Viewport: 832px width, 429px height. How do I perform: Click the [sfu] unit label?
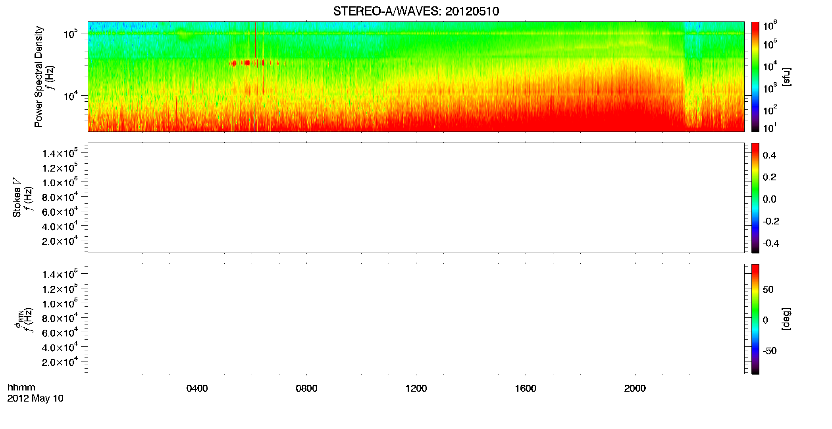[786, 77]
